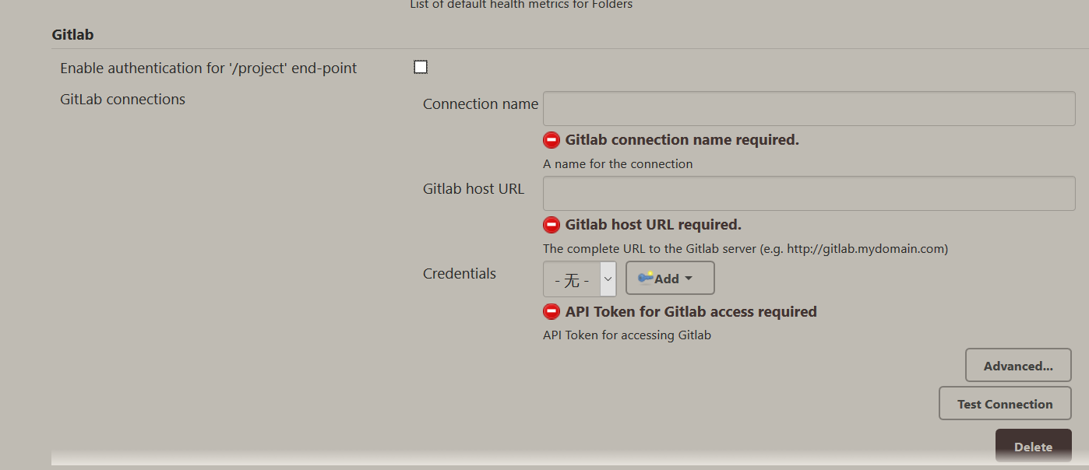
Task: Click the 'Connection name' field label
Action: (x=480, y=104)
